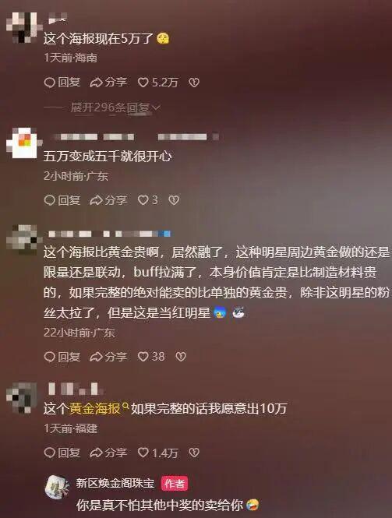
Task: Like the comment with 3 likes
Action: (148, 200)
